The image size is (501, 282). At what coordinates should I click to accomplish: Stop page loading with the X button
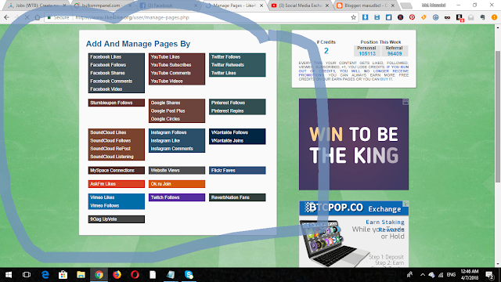pos(27,17)
